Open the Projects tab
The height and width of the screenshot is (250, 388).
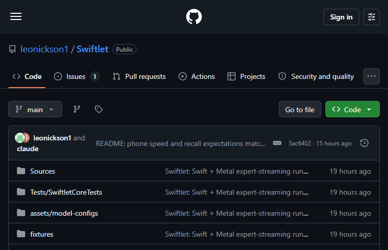(x=246, y=76)
